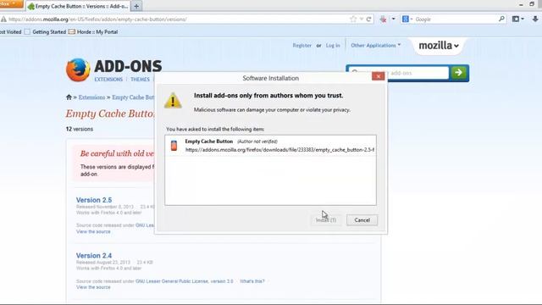Click the "12 versions" text
This screenshot has height=305, width=542.
pyautogui.click(x=80, y=129)
